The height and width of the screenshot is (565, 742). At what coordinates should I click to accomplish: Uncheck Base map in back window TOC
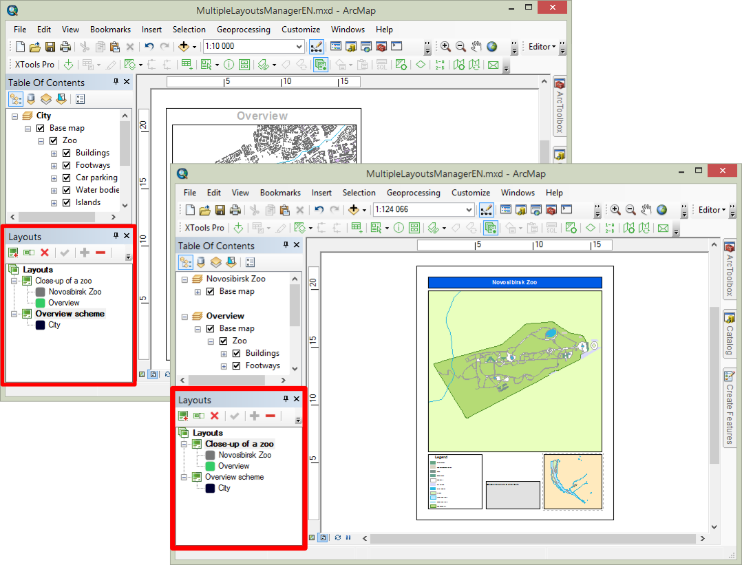(x=41, y=128)
